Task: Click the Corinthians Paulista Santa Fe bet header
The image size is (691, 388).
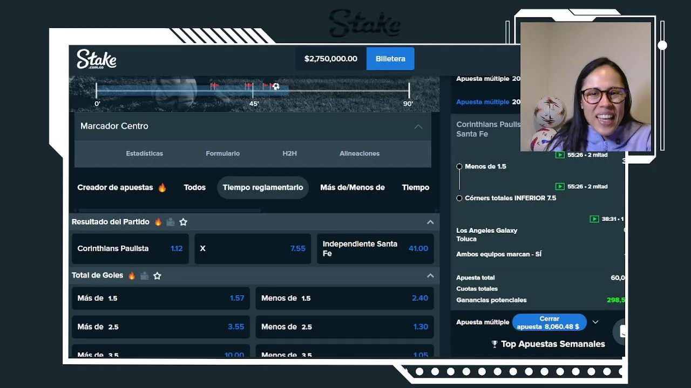Action: click(489, 129)
